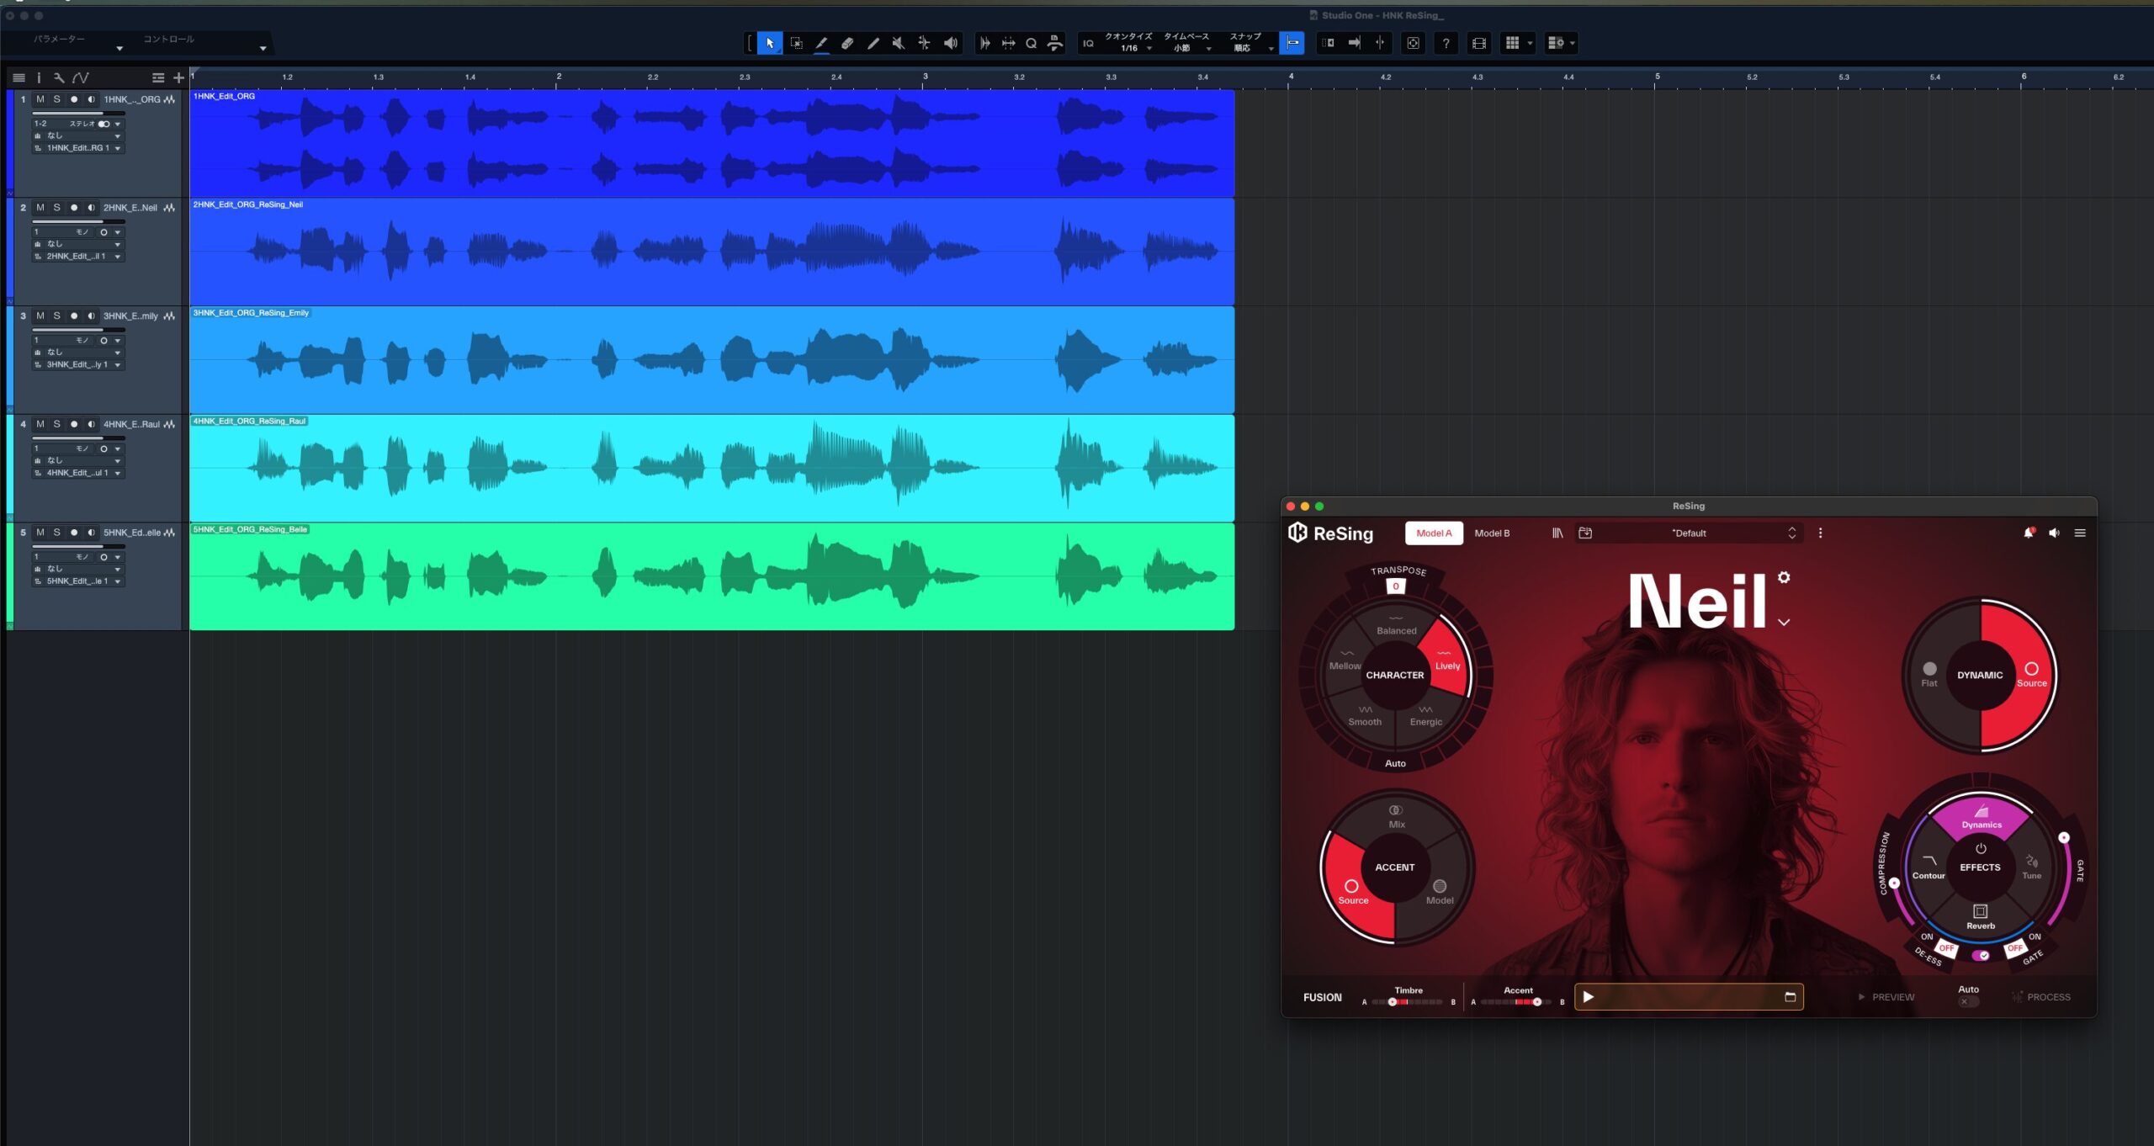
Task: Select the Mute tool in the toolbar
Action: [898, 43]
